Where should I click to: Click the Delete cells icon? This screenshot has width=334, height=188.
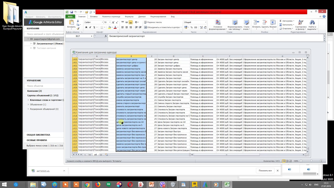click(x=265, y=25)
